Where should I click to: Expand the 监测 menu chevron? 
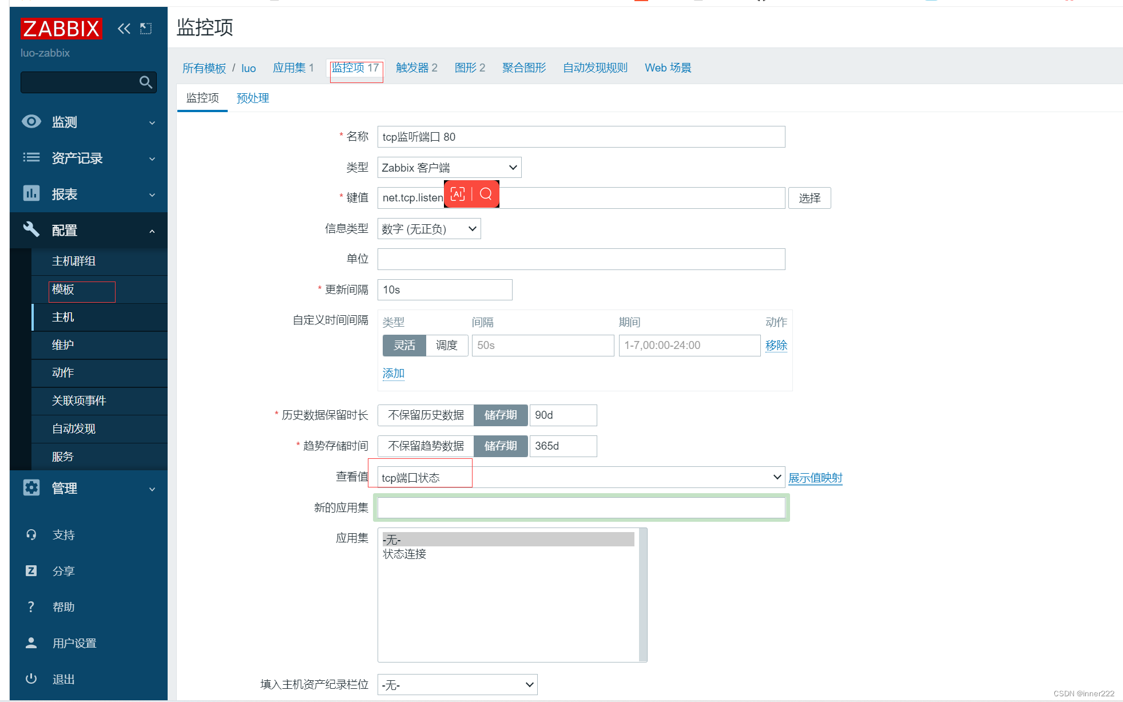(x=152, y=123)
